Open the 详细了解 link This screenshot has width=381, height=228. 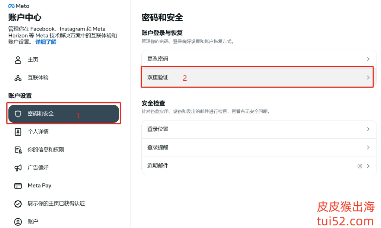46,42
